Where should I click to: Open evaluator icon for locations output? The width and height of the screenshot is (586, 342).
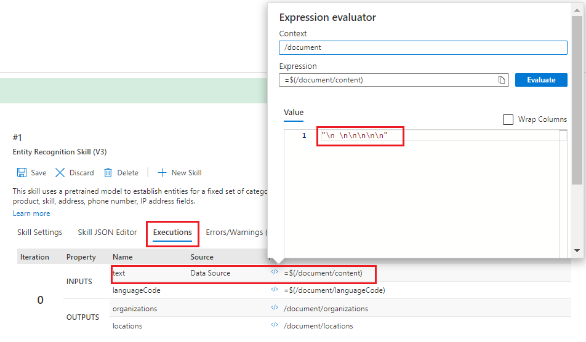pyautogui.click(x=275, y=325)
